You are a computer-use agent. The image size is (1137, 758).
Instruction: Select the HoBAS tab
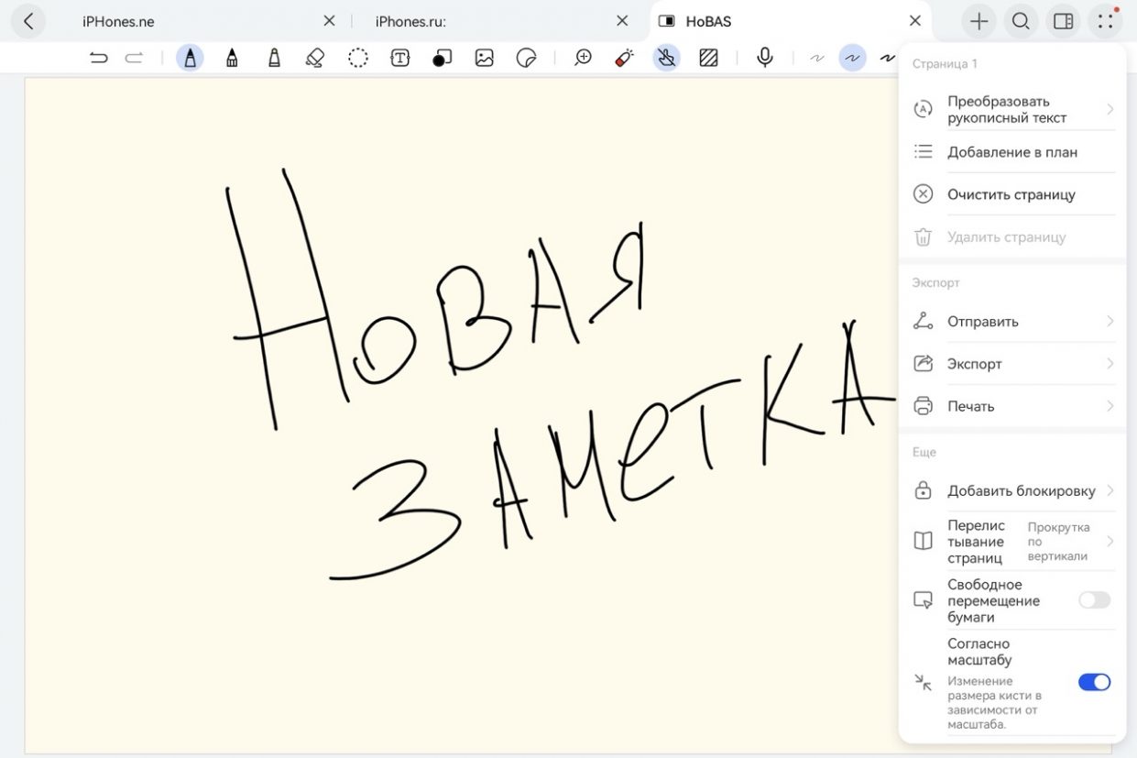708,21
